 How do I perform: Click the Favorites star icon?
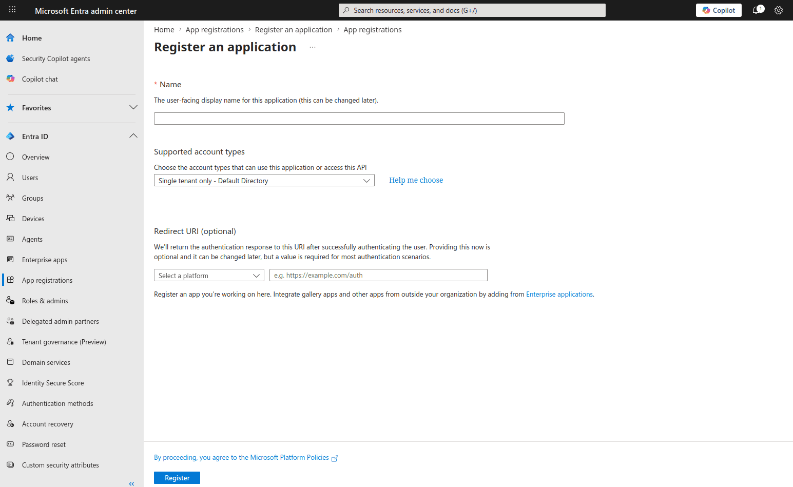coord(10,107)
